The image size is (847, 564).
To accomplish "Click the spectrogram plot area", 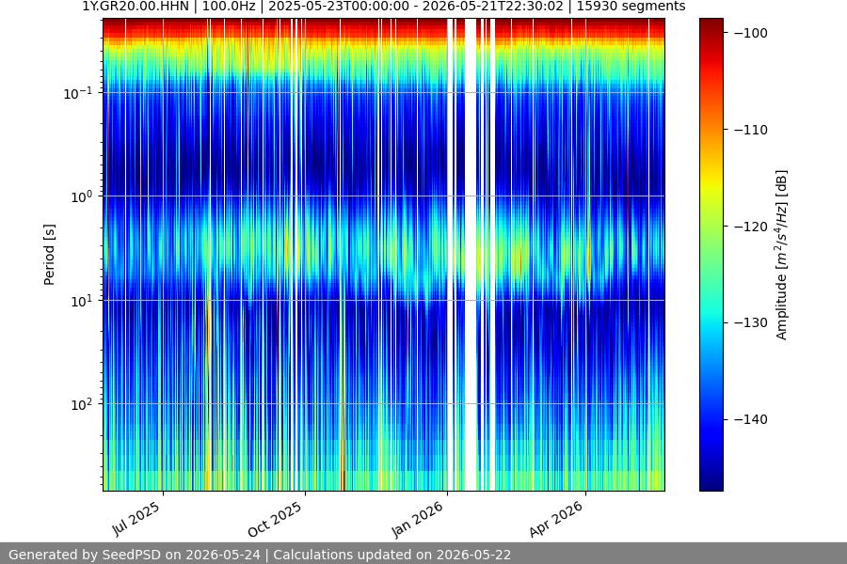I will point(384,255).
